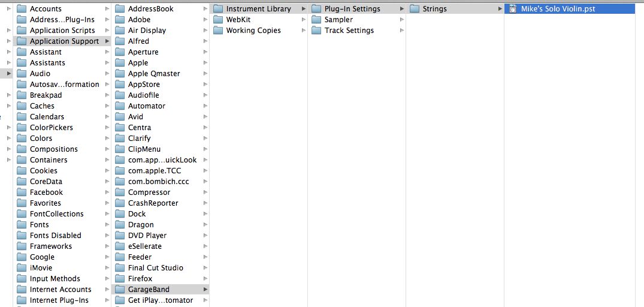This screenshot has height=307, width=644.
Task: Click the Dragon folder icon
Action: tap(120, 224)
